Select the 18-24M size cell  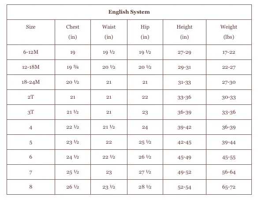[x=31, y=82]
